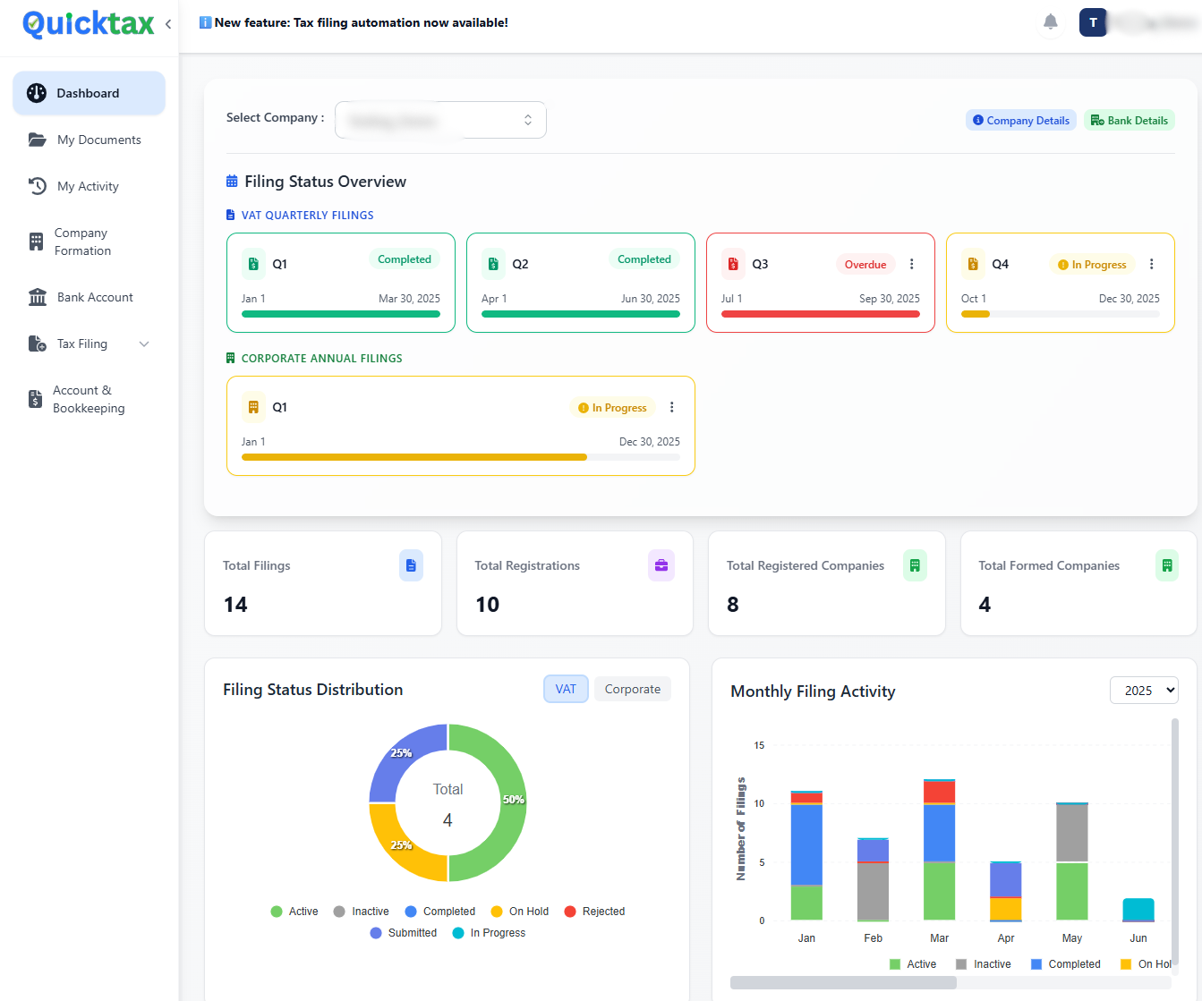Click the Total Filings document icon
1202x1001 pixels.
coord(411,565)
